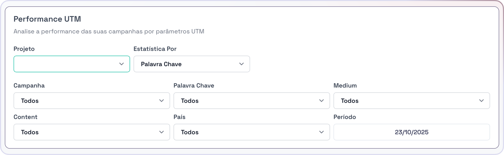Click the Performance UTM heading
This screenshot has width=504, height=155.
click(47, 19)
